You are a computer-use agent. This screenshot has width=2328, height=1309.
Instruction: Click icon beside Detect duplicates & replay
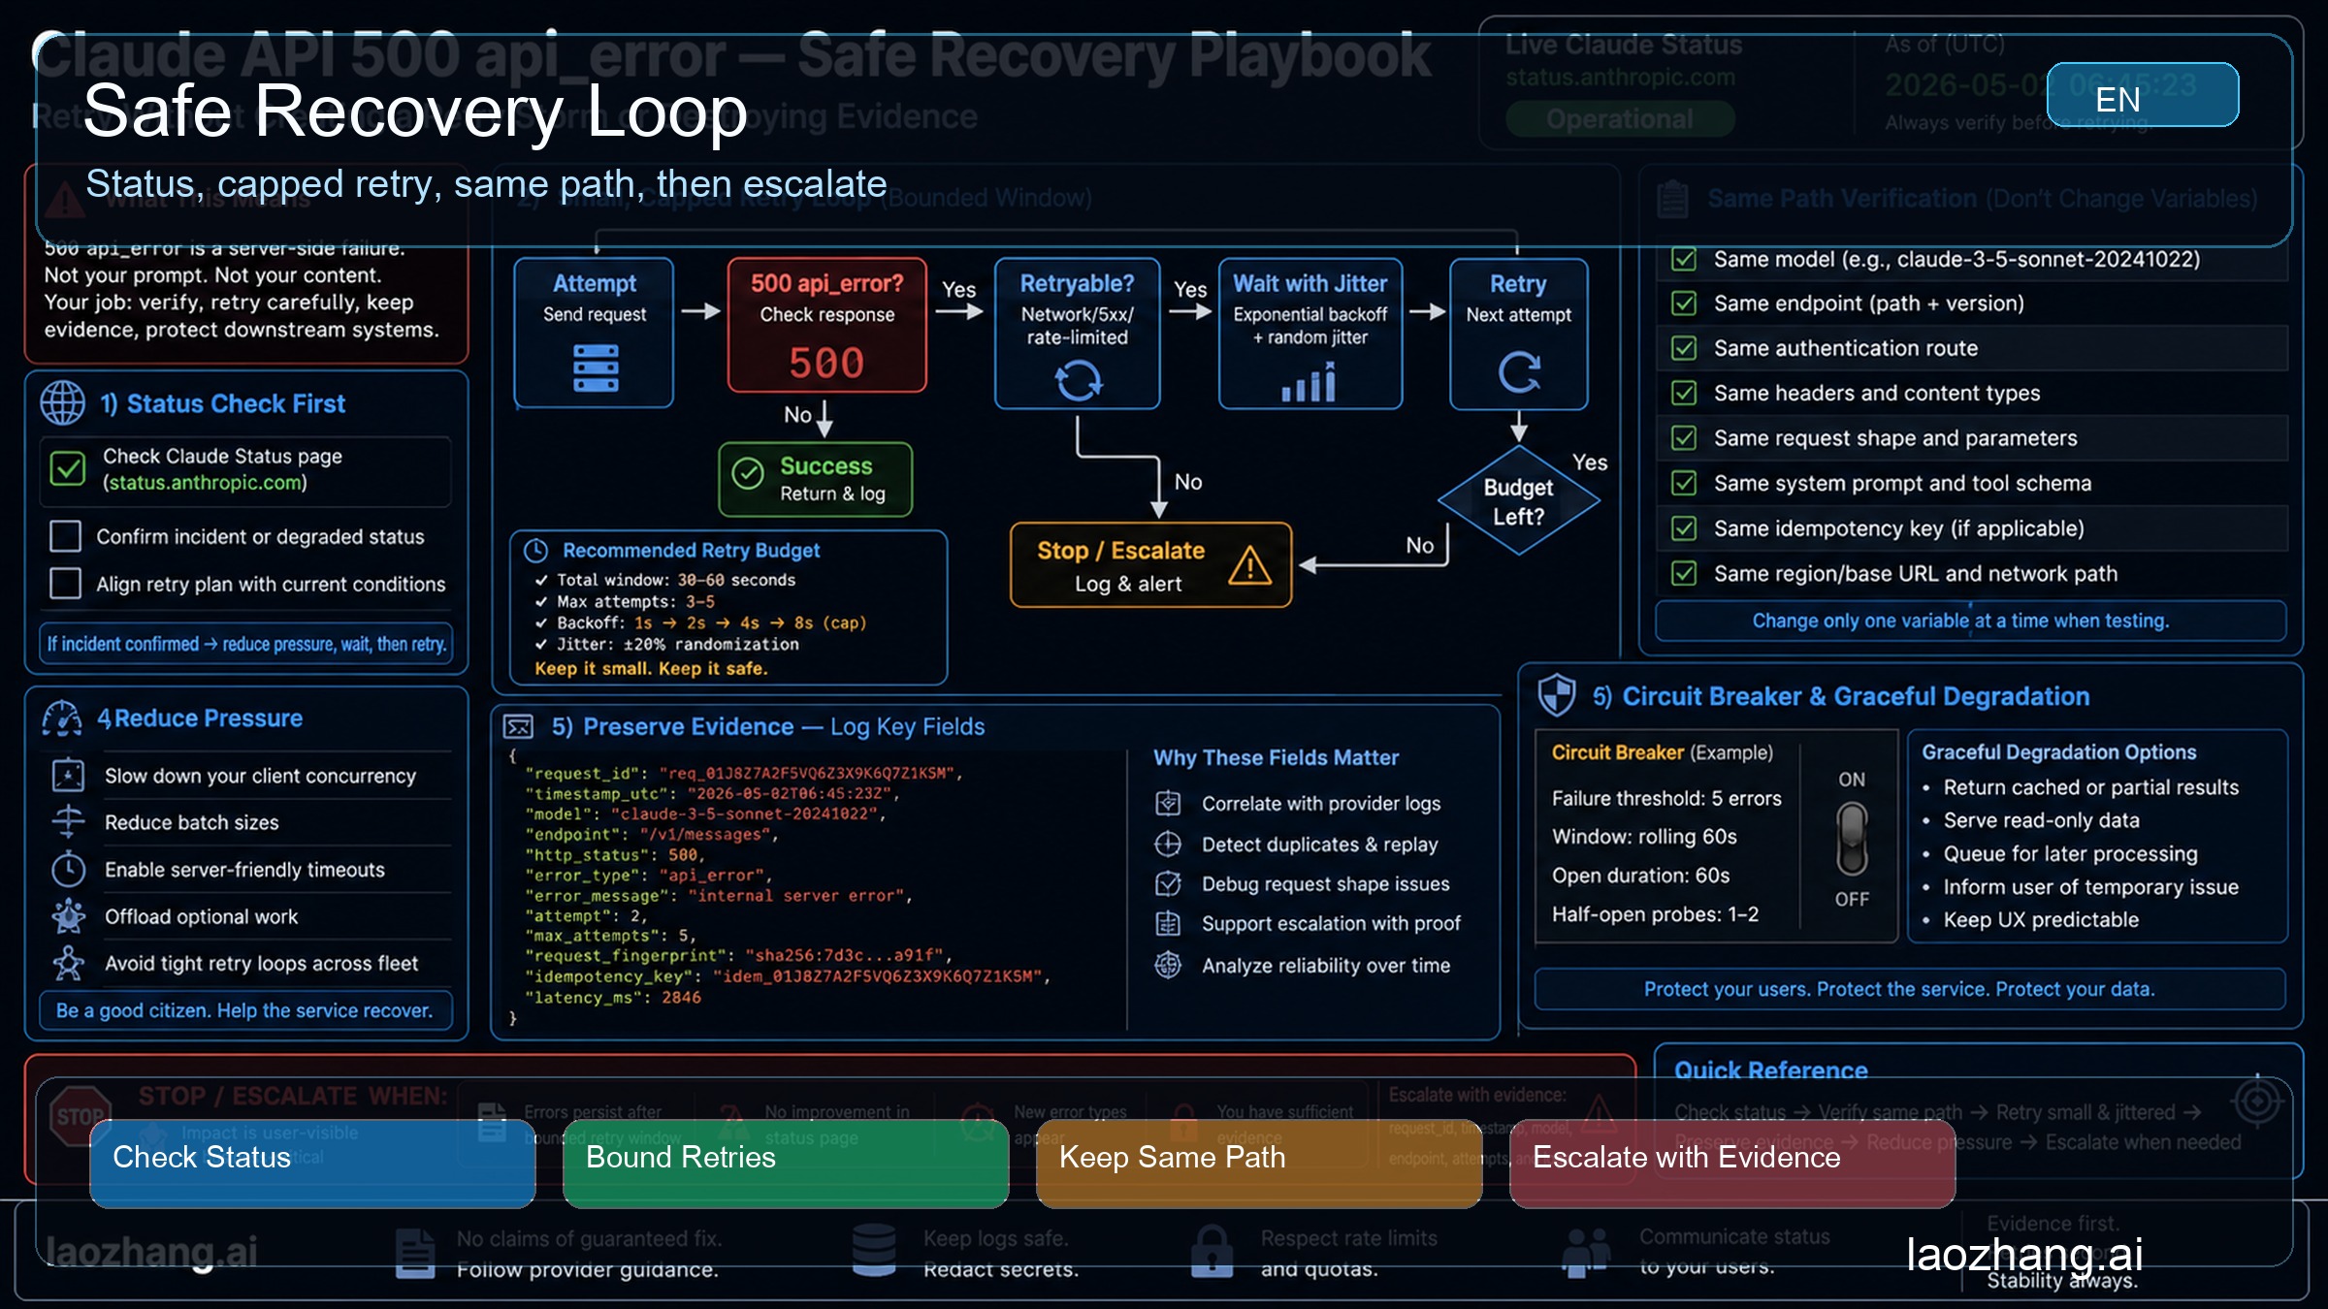click(1168, 845)
